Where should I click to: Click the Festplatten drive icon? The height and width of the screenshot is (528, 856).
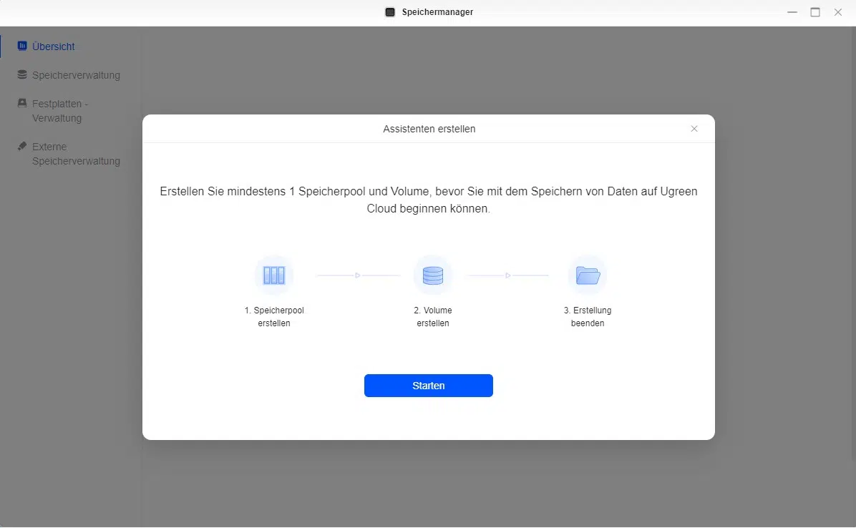point(22,102)
